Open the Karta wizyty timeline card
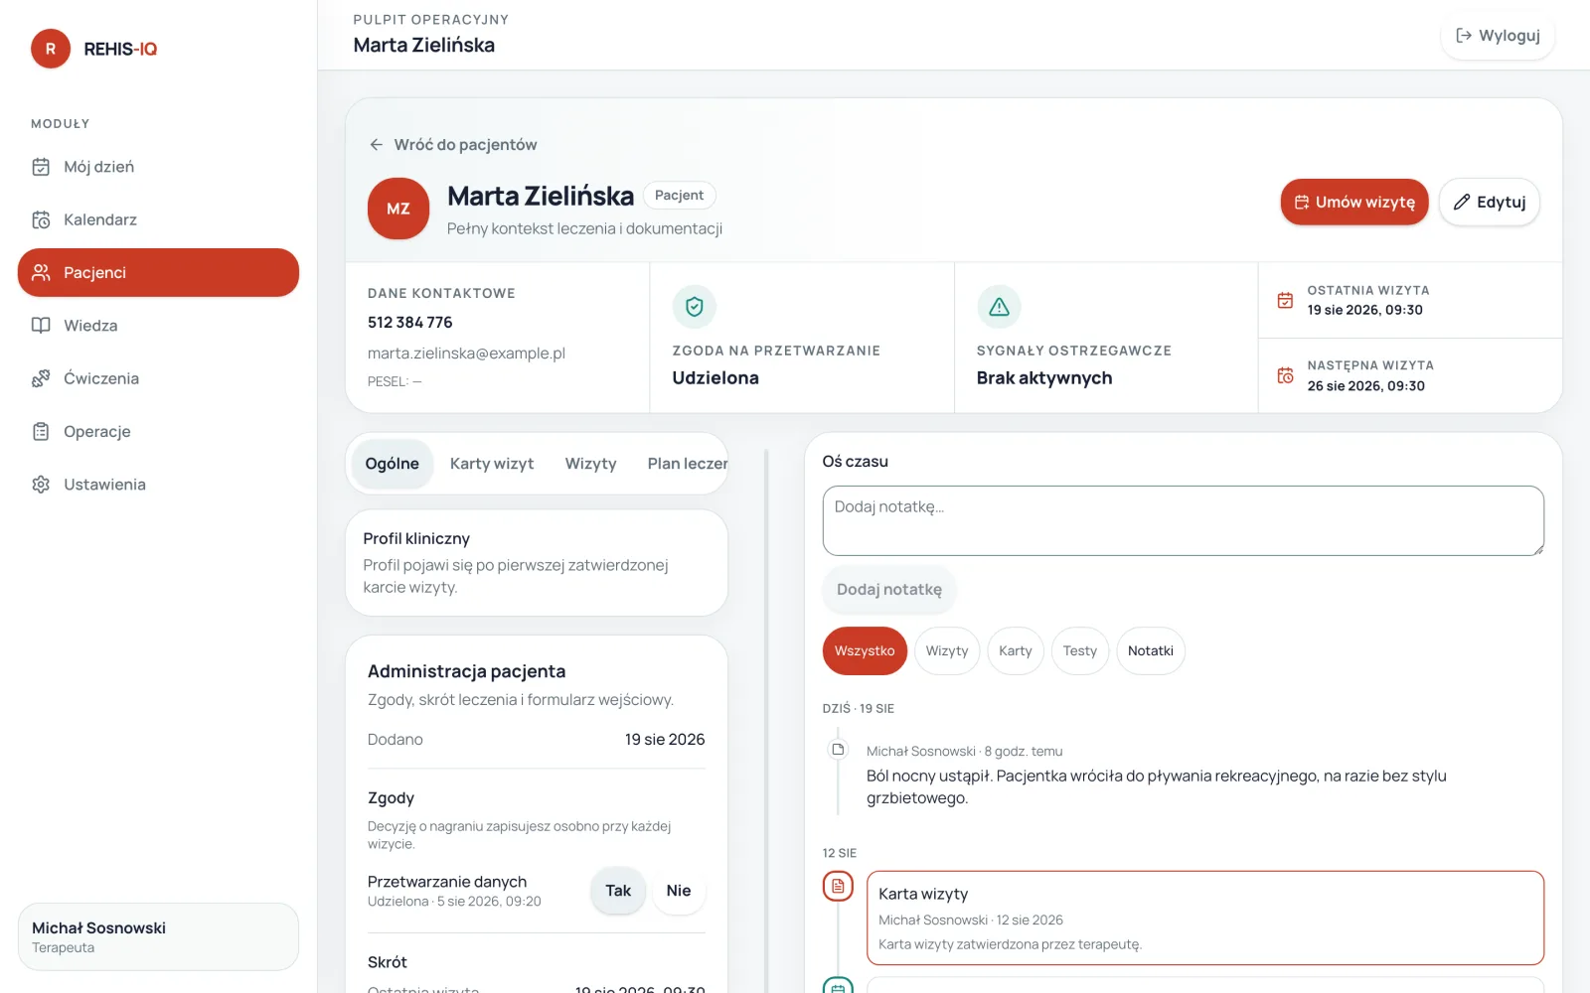Viewport: 1590px width, 993px height. coord(1205,918)
